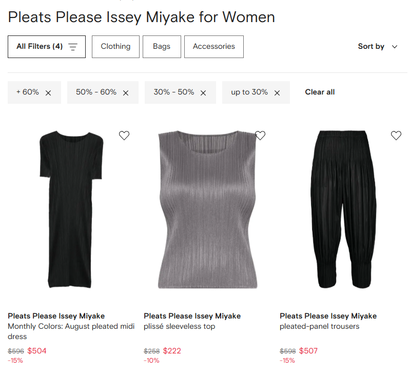
Task: Remove the up to 30% filter
Action: [277, 93]
